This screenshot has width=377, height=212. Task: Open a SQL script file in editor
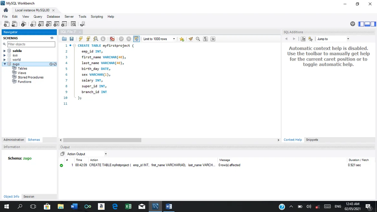point(64,39)
